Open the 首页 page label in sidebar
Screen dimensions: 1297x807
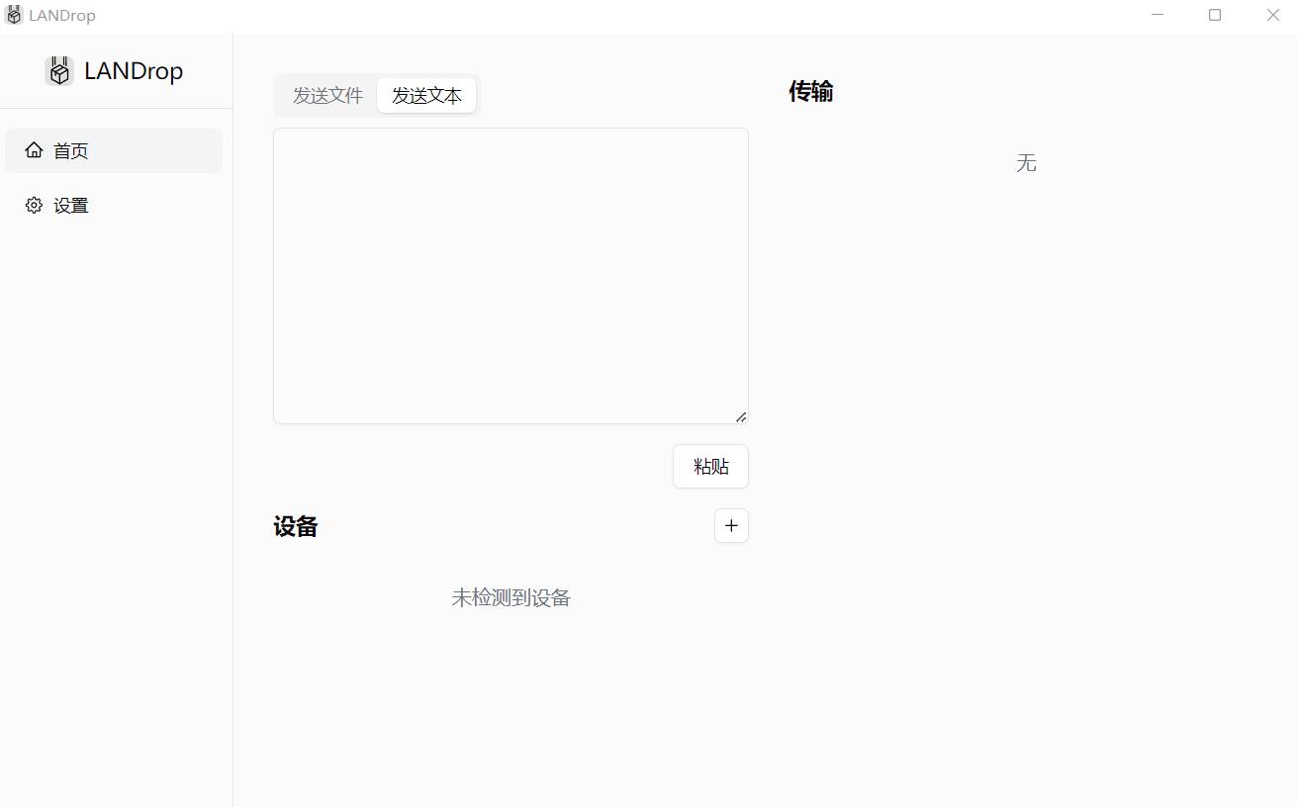(x=71, y=151)
